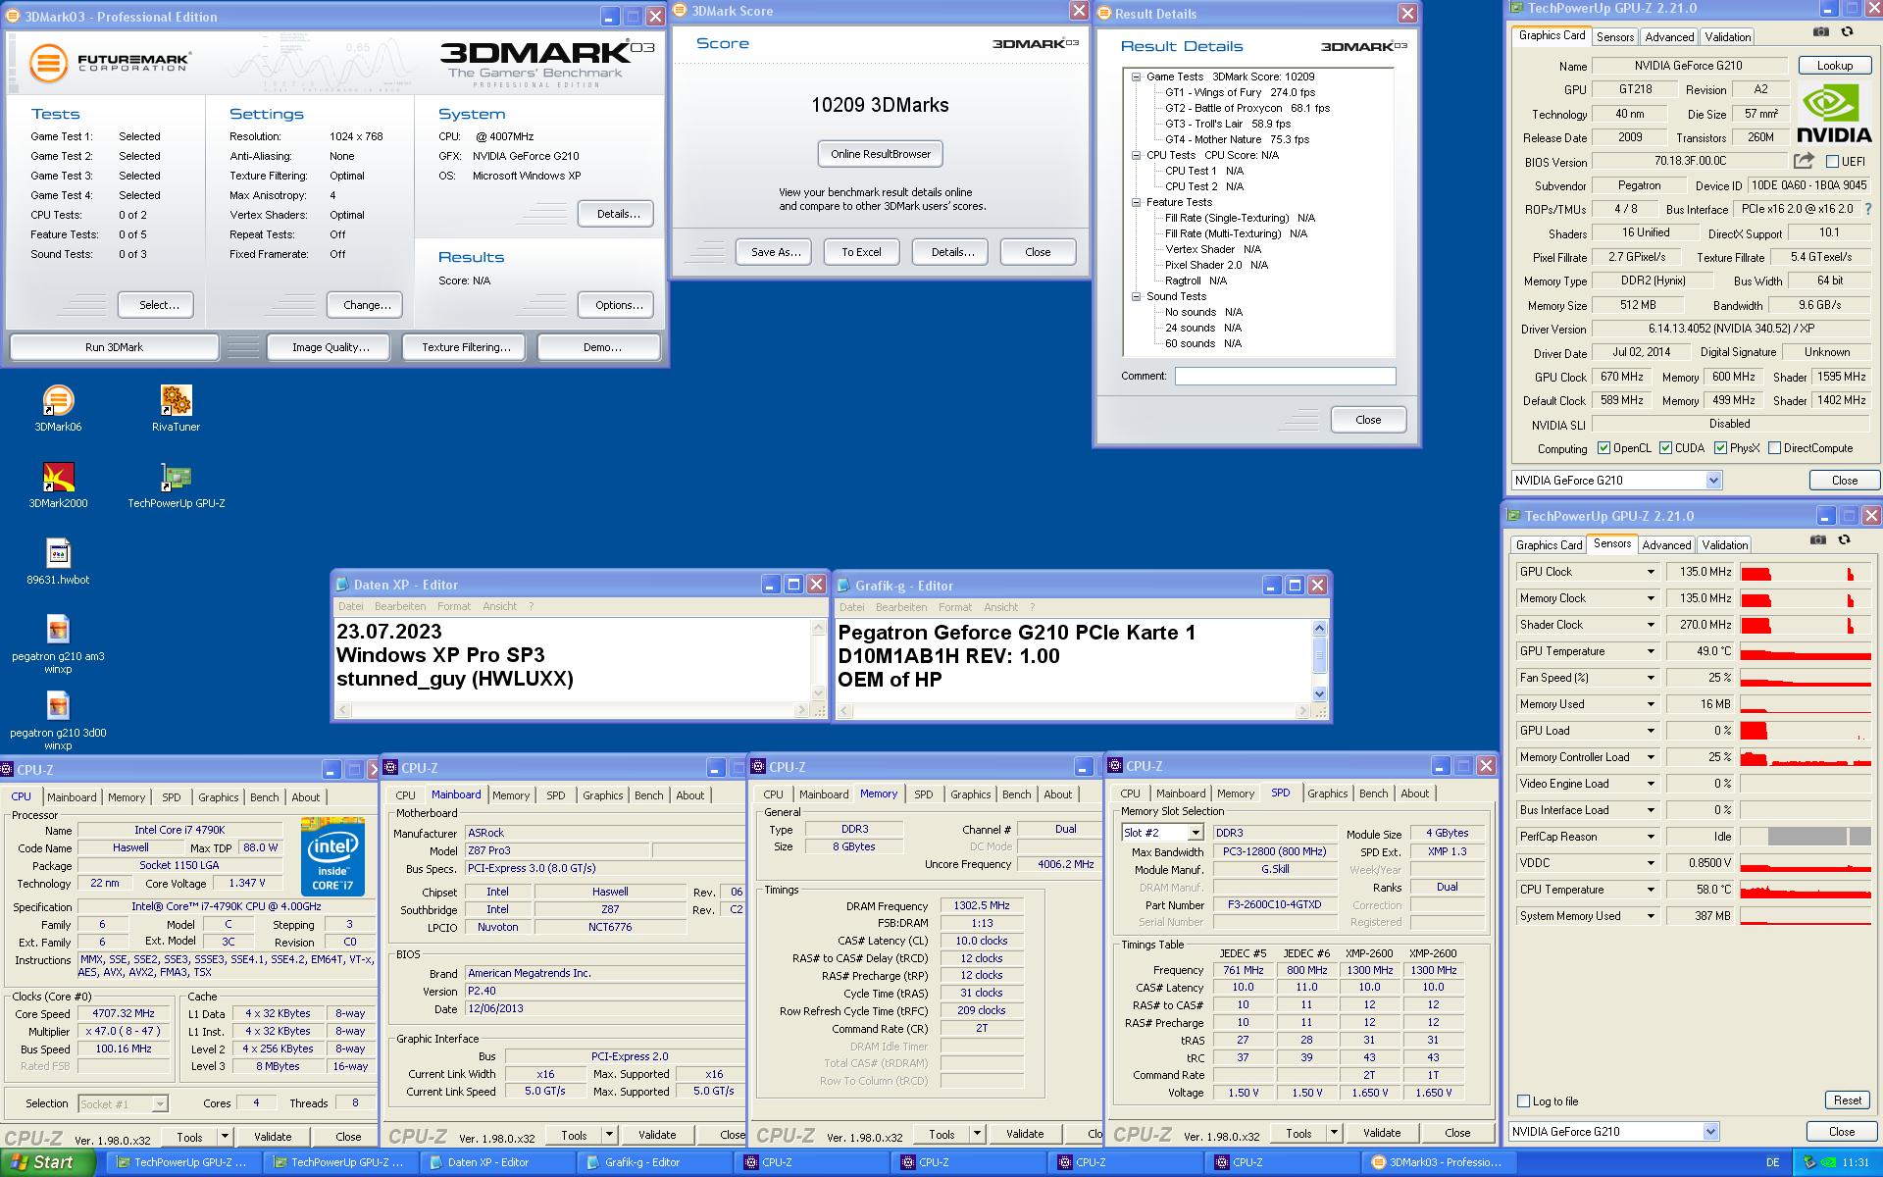Switch to Mainboard tab in the CPU-Z CPU-tab window

coord(72,797)
